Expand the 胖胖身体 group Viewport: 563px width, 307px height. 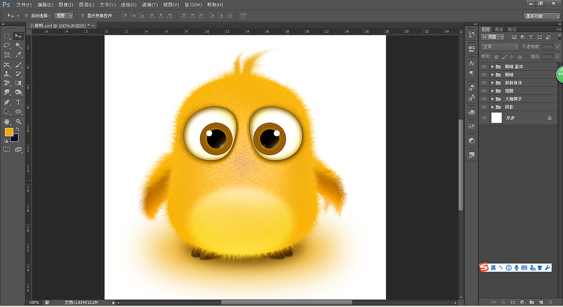(493, 83)
